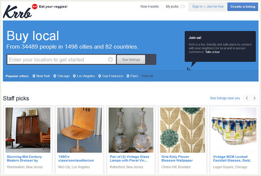Image resolution: width=261 pixels, height=176 pixels.
Task: Open the Mid Century Modern Dresser thumbnail
Action: click(x=28, y=130)
